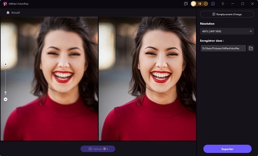This screenshot has width=258, height=156.
Task: Open the hamburger menu in title bar
Action: click(x=223, y=4)
